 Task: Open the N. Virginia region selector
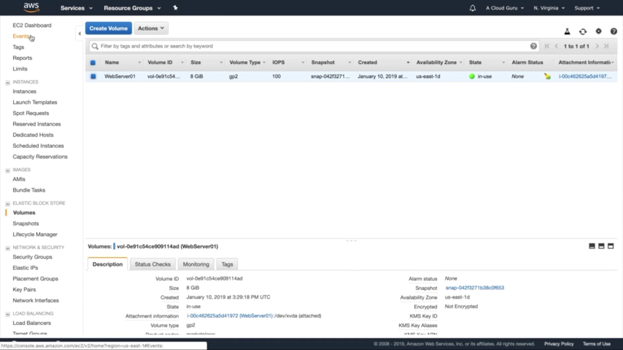[x=549, y=8]
